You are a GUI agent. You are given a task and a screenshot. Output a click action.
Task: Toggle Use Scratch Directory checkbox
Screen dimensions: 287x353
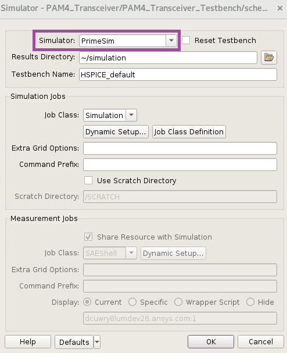pos(88,180)
